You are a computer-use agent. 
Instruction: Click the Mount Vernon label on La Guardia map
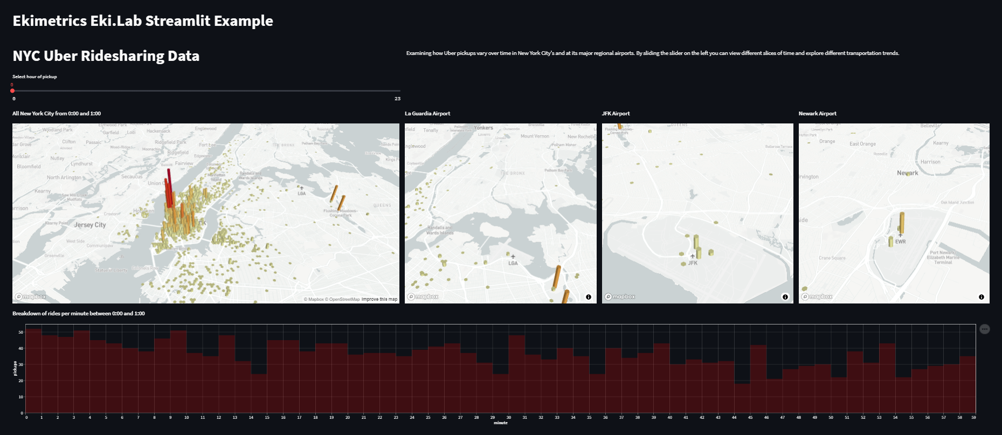click(x=535, y=136)
